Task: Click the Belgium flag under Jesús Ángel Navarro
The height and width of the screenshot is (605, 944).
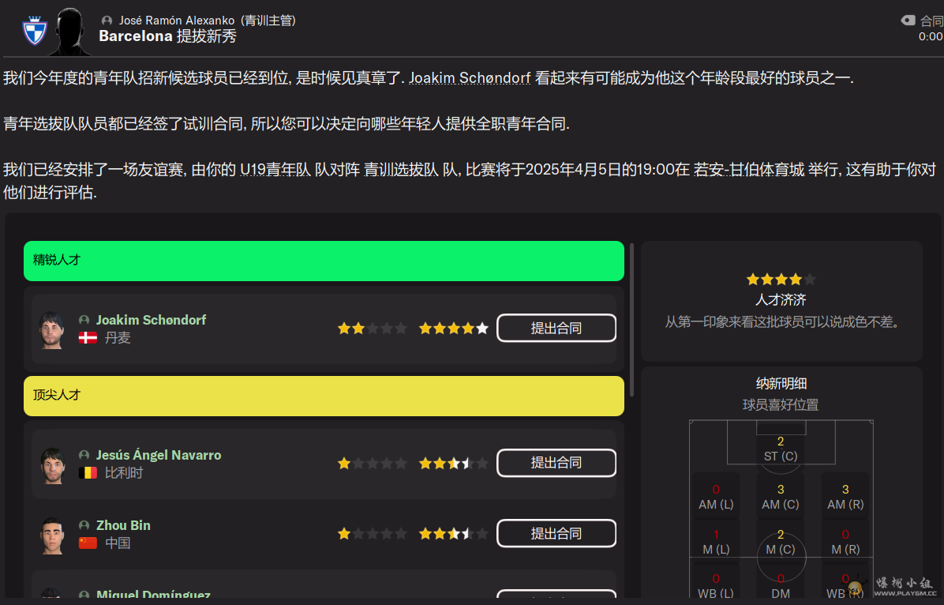Action: tap(88, 473)
